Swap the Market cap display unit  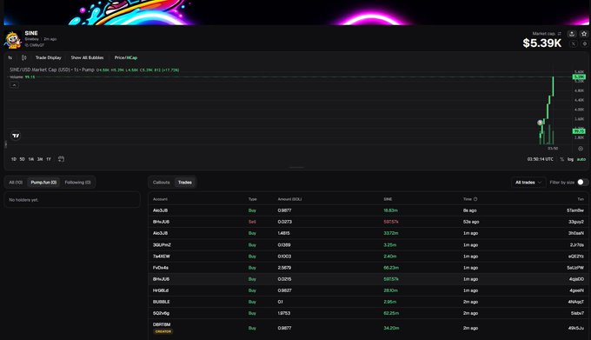click(x=560, y=34)
